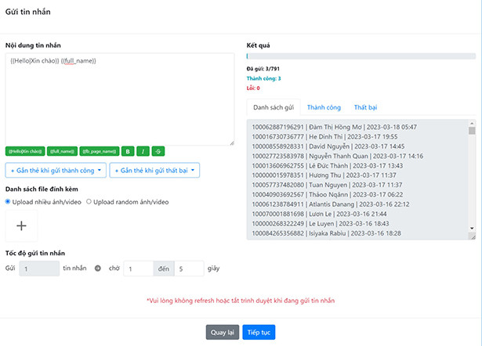
Task: Click the 'Đã gửi: 3/791' status text
Action: pos(263,69)
